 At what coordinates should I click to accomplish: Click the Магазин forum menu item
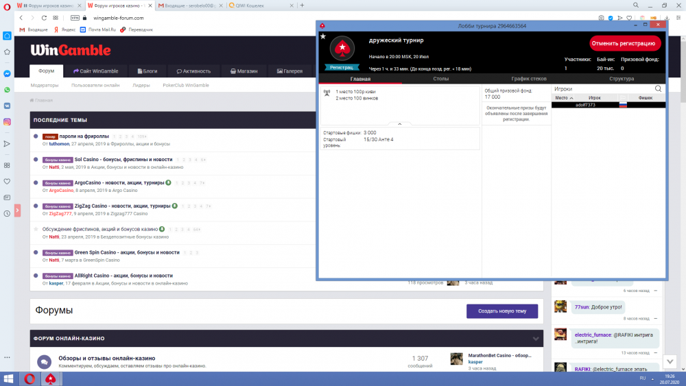pos(244,71)
